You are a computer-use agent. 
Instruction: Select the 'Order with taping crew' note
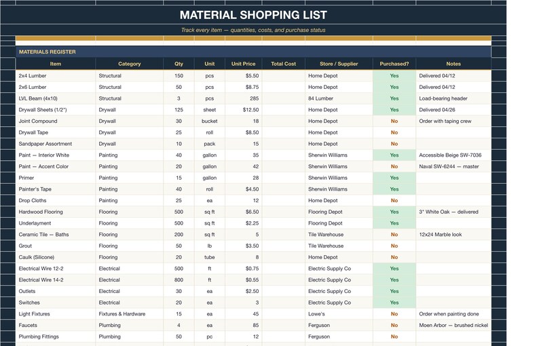(x=453, y=121)
